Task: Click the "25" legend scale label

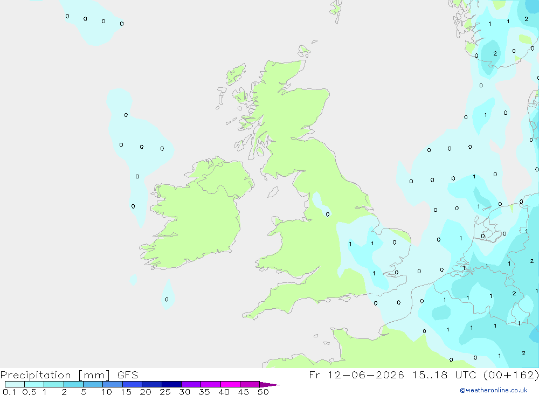Action: (x=165, y=392)
